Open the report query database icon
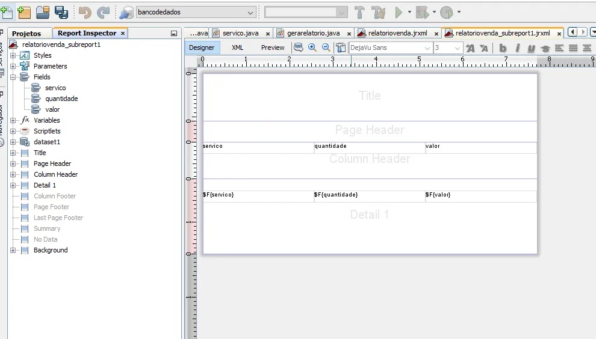The width and height of the screenshot is (596, 339). pos(299,47)
